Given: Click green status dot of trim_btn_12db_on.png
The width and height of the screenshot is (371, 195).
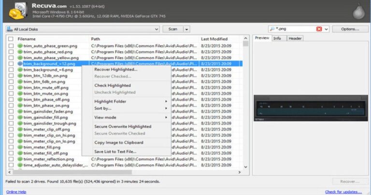Looking at the screenshot, I should (20, 75).
